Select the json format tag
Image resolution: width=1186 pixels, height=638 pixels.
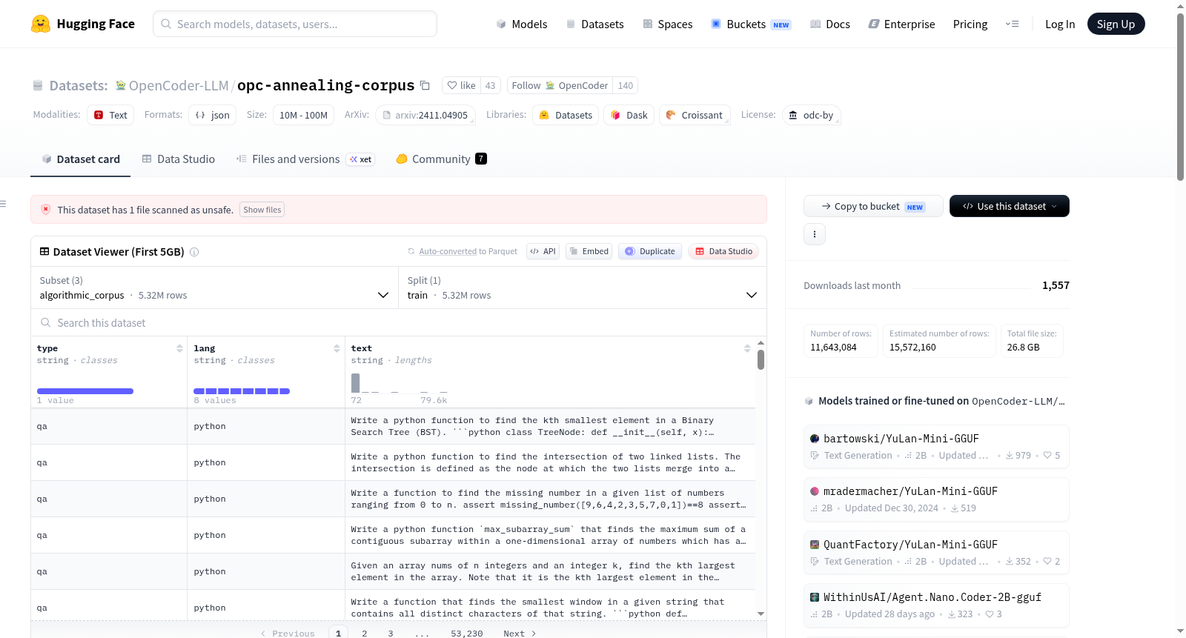tap(212, 115)
